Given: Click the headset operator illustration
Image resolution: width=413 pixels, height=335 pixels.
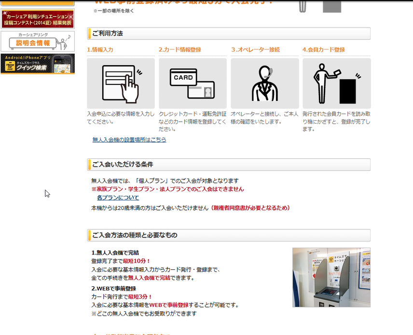Looking at the screenshot, I should pos(265,84).
